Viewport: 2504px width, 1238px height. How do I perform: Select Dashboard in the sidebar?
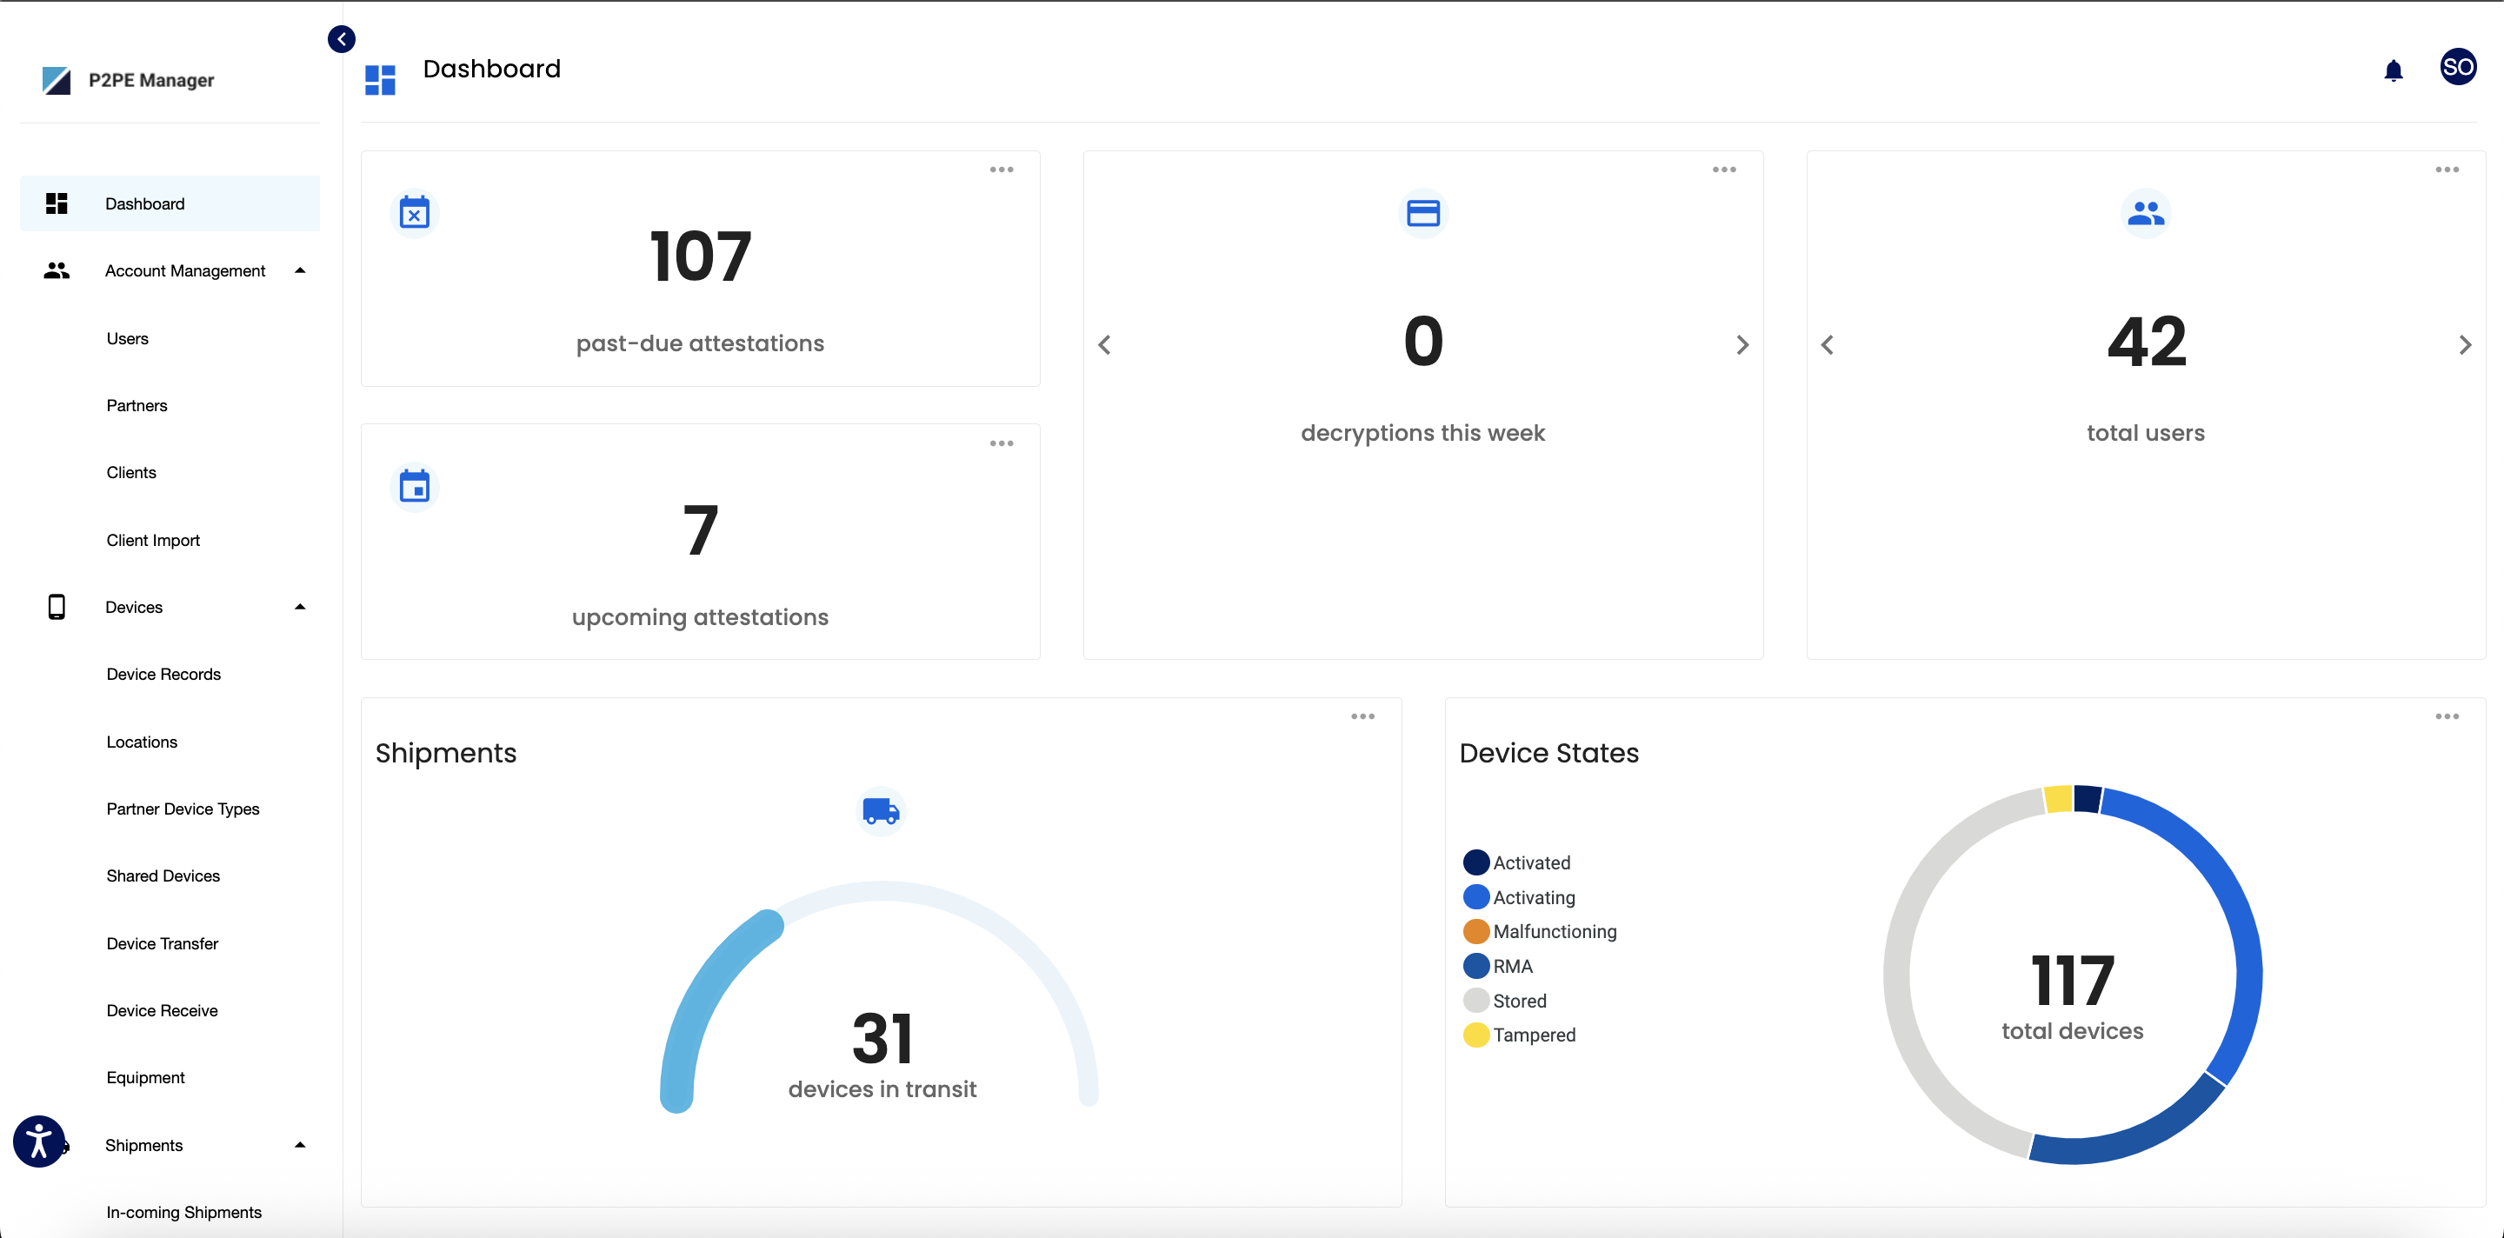point(170,203)
